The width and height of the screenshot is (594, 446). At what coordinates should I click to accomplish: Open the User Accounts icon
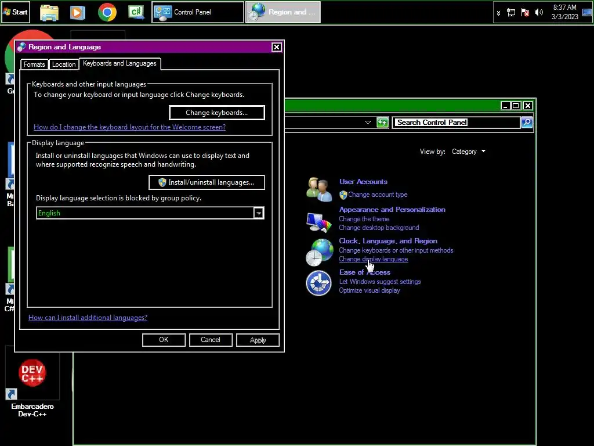coord(318,189)
